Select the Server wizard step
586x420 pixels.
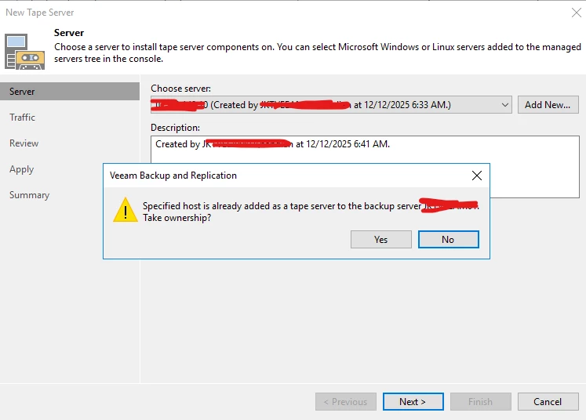70,92
